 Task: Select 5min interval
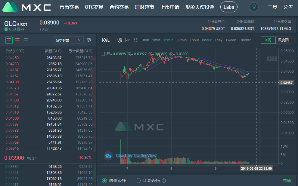(x=156, y=40)
